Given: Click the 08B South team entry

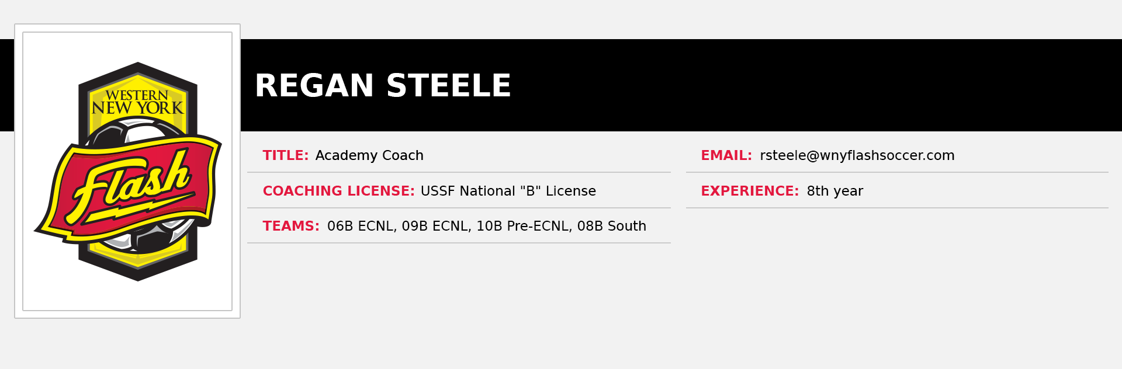Looking at the screenshot, I should tap(612, 227).
